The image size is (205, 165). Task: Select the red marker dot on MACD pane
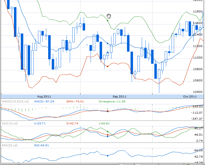108,111
